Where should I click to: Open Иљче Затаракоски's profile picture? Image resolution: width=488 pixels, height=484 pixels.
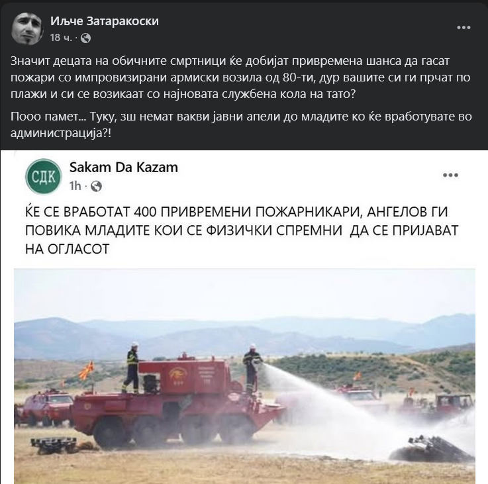[x=27, y=28]
